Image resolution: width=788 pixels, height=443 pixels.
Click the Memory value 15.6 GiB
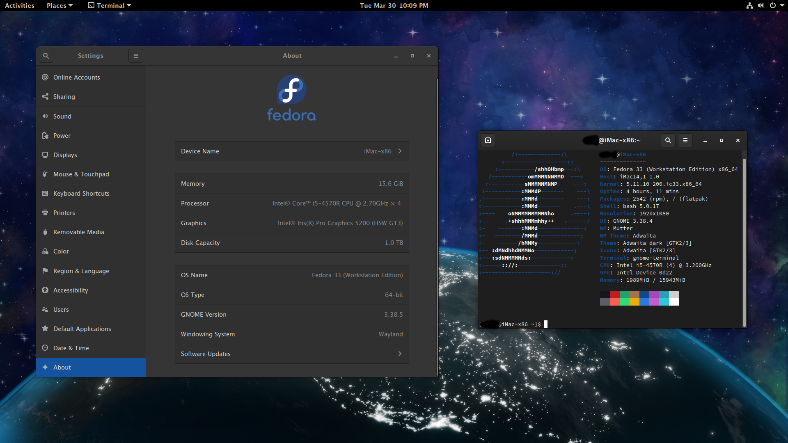(x=391, y=184)
